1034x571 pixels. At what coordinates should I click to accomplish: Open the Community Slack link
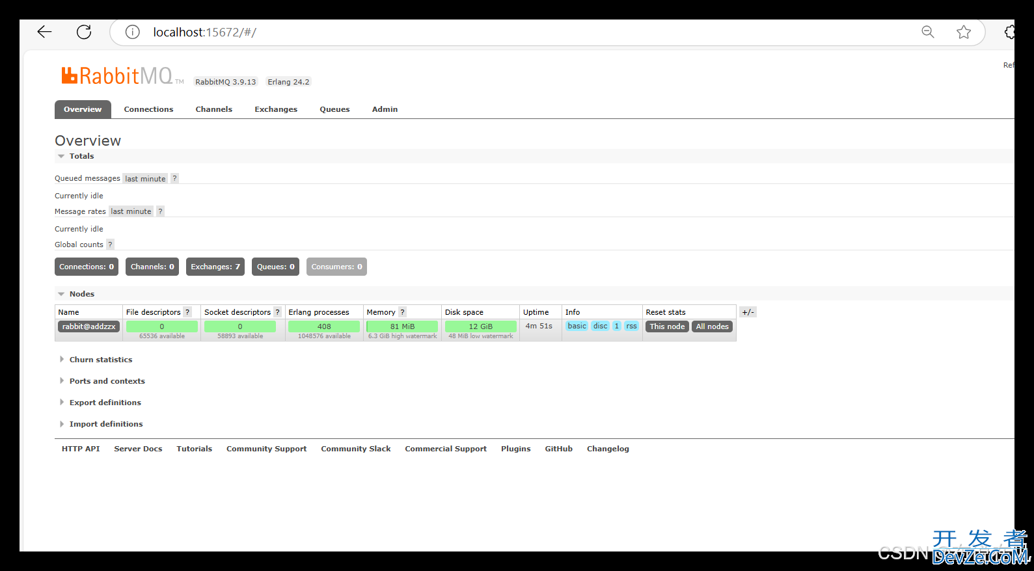(x=355, y=449)
